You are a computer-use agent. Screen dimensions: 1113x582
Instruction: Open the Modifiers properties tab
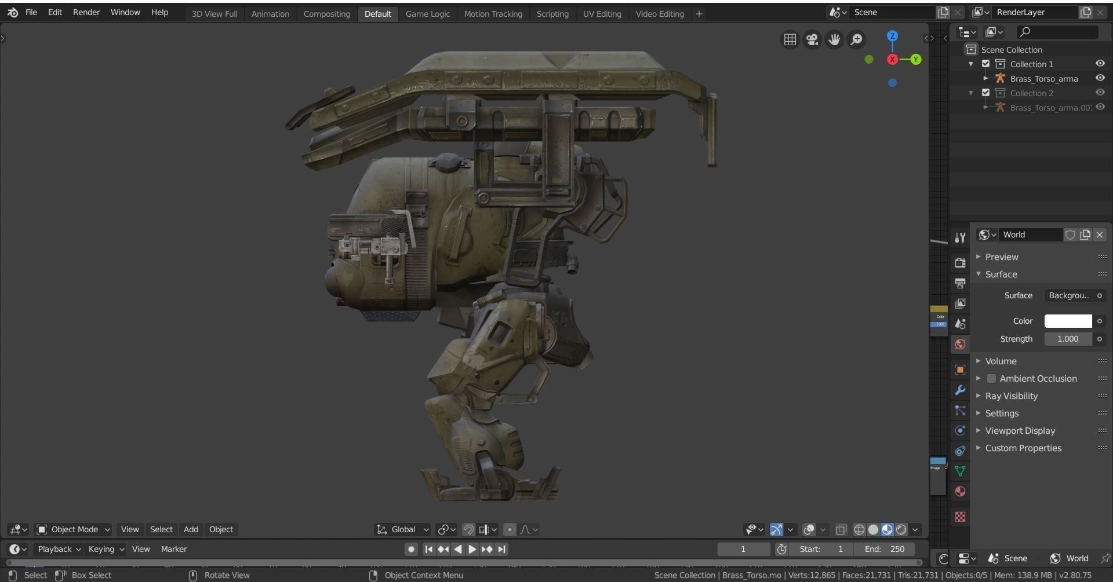(x=960, y=390)
